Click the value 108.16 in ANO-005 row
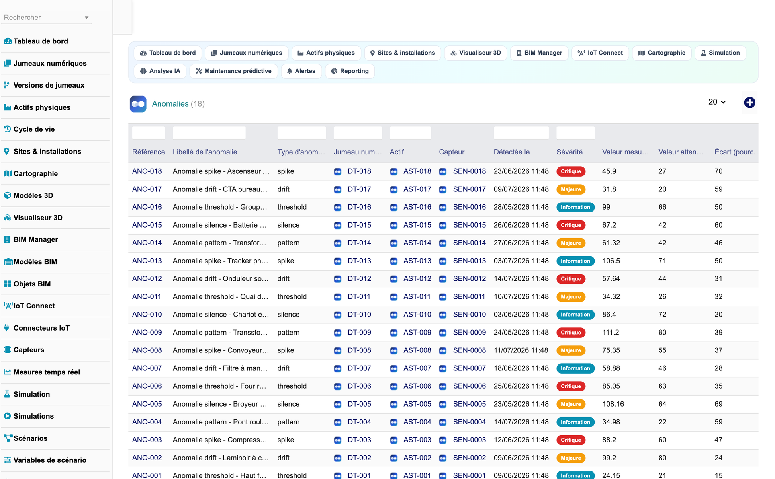 point(613,404)
